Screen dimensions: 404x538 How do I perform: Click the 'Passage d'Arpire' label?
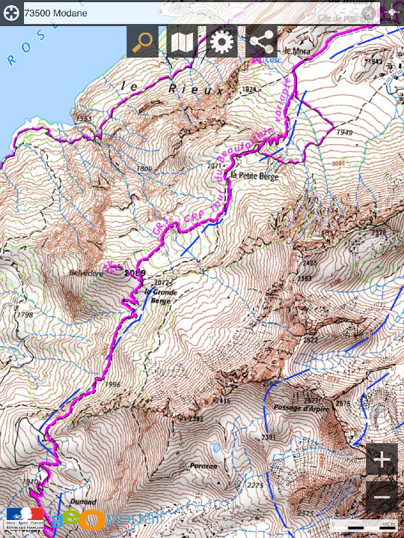(x=301, y=408)
